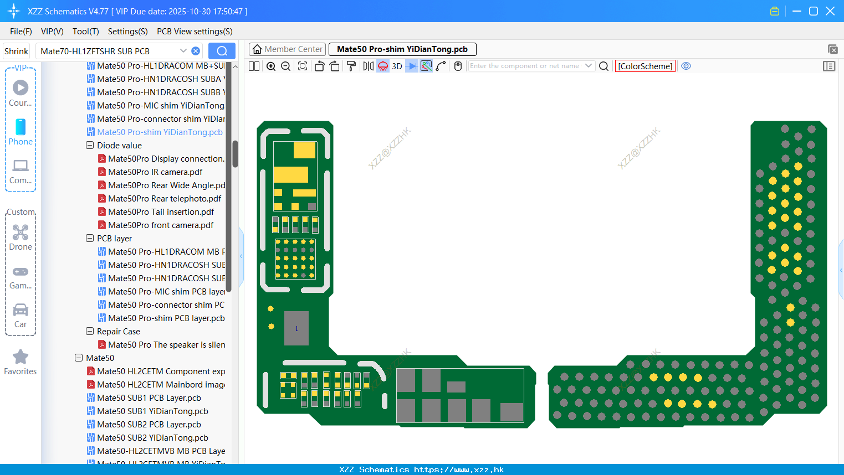Image resolution: width=844 pixels, height=475 pixels.
Task: Select the Drone category icon
Action: pos(21,237)
